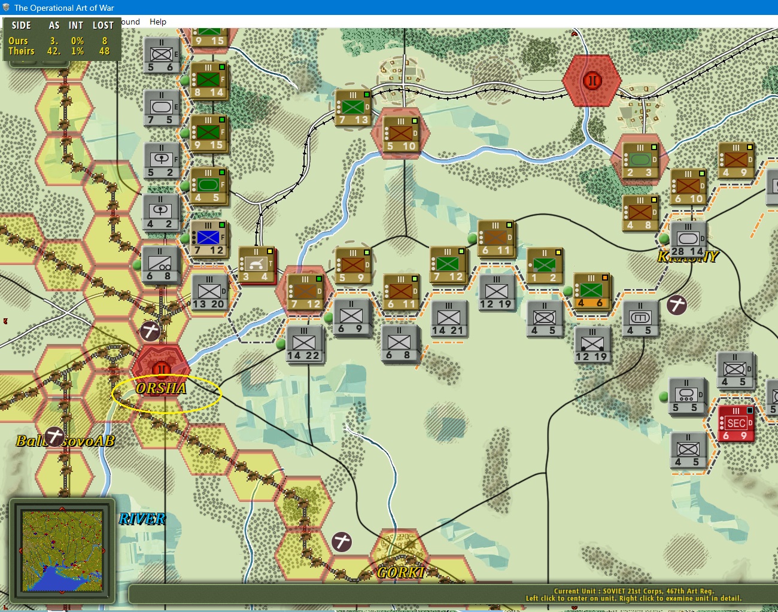778x612 pixels.
Task: Click the crossed-tools marker beside Krasny
Action: pos(677,305)
